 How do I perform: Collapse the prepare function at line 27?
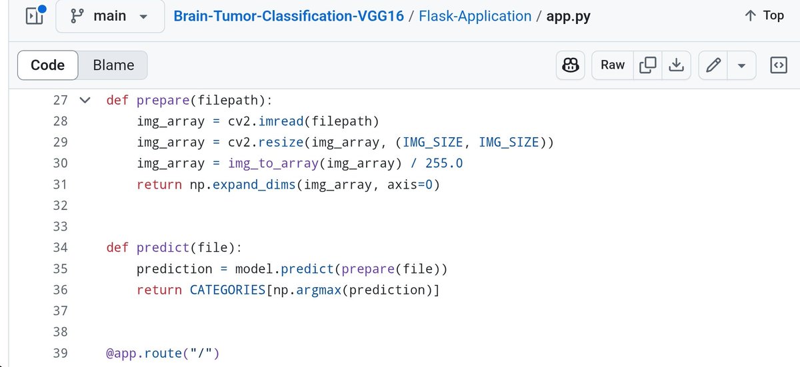click(x=85, y=101)
